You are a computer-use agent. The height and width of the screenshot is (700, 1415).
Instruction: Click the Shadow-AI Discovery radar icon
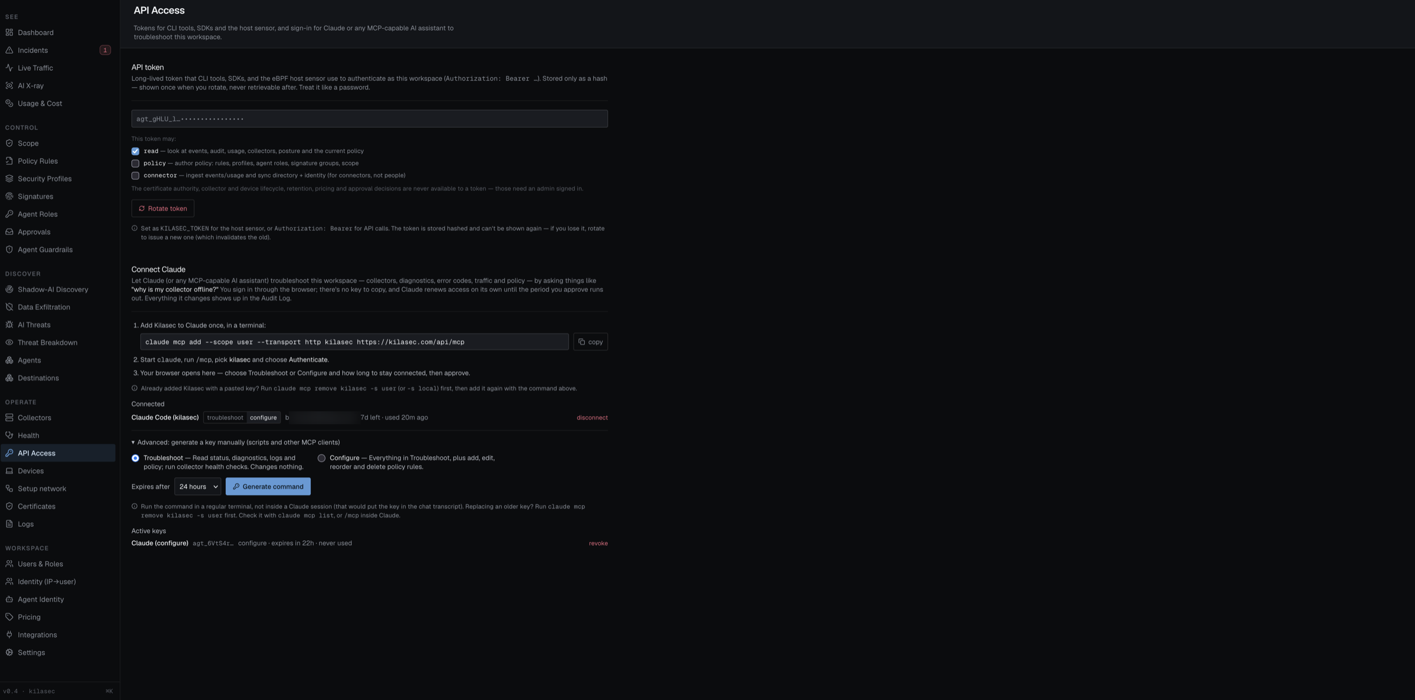pyautogui.click(x=9, y=289)
